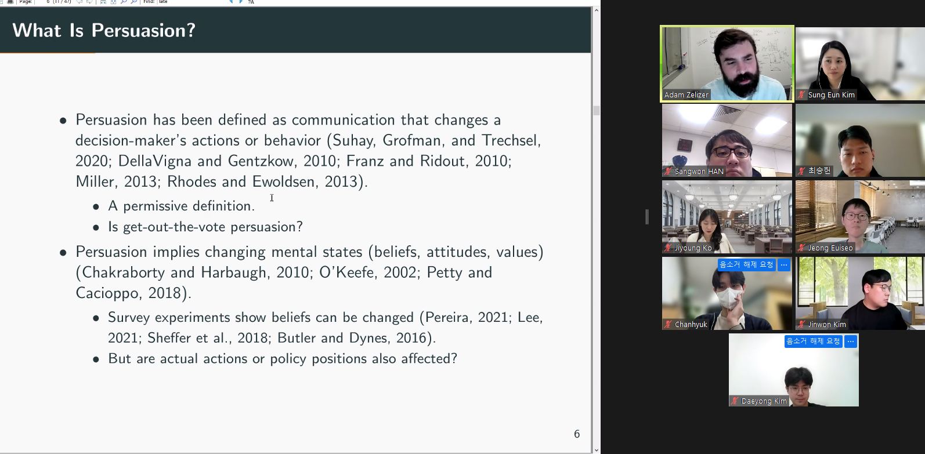Click the muted microphone icon on Sung Eun Kim
This screenshot has height=454, width=925.
pos(802,95)
